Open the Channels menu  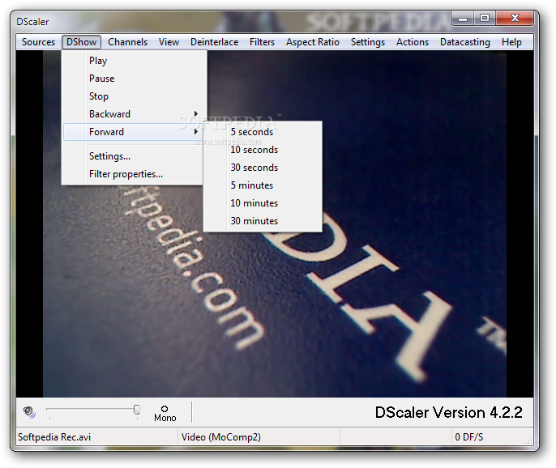tap(127, 42)
